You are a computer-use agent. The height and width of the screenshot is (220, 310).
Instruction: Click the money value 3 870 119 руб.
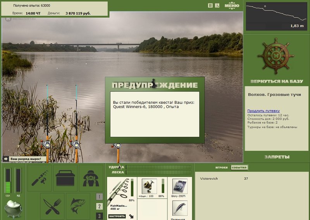click(78, 13)
